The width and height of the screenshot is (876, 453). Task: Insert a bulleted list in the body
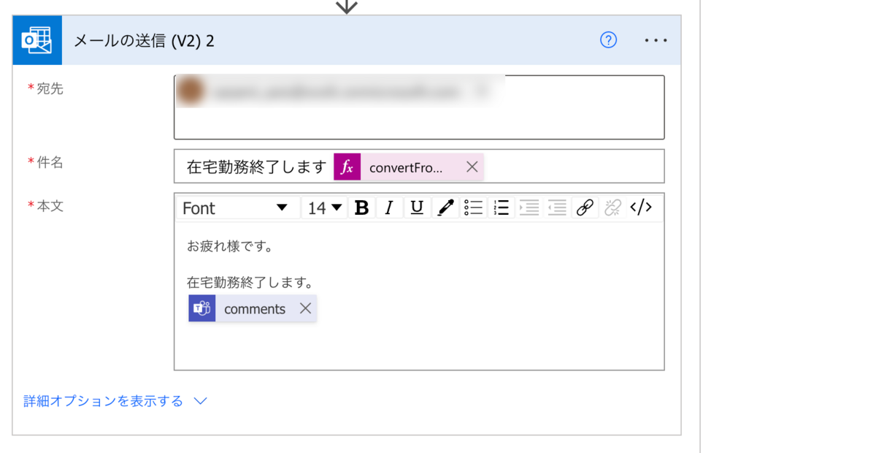473,208
